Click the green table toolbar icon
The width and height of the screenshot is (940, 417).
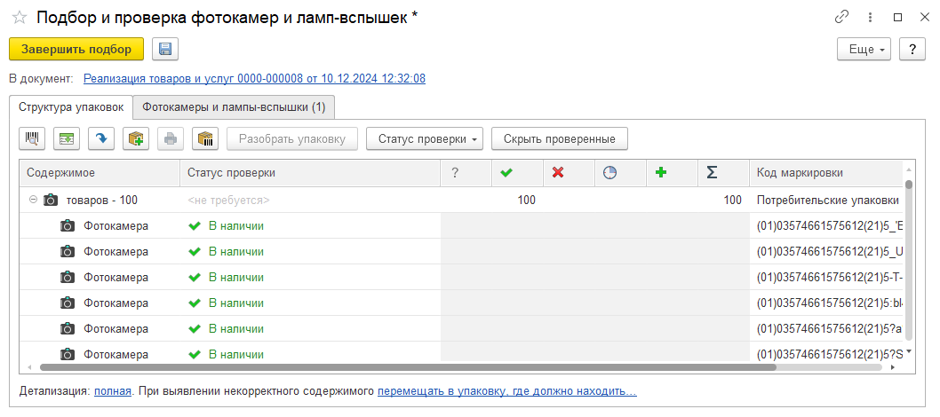pyautogui.click(x=66, y=138)
